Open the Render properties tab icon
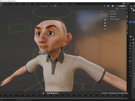 130,43
